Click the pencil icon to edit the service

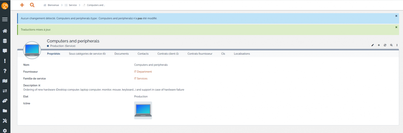373,45
